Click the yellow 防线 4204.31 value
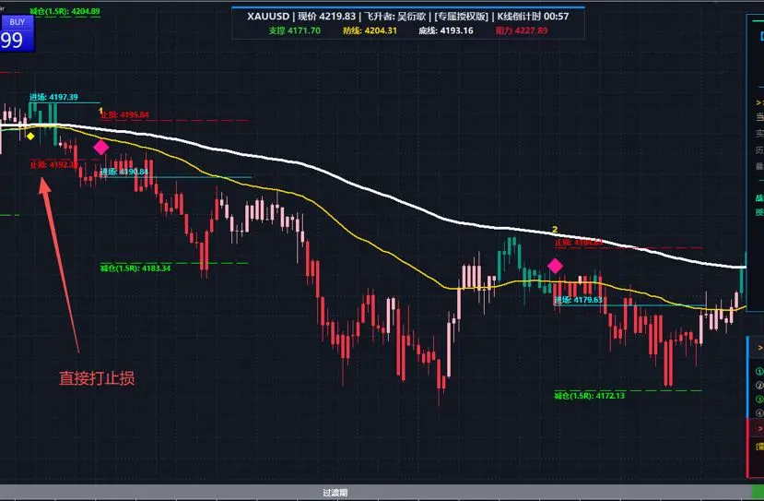 click(x=370, y=30)
